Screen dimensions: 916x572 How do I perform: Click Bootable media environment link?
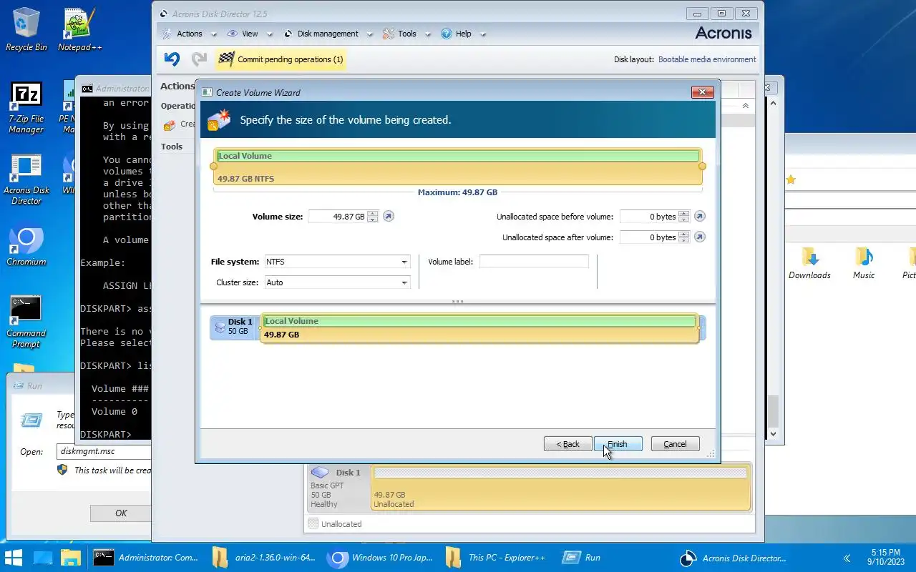pos(707,59)
